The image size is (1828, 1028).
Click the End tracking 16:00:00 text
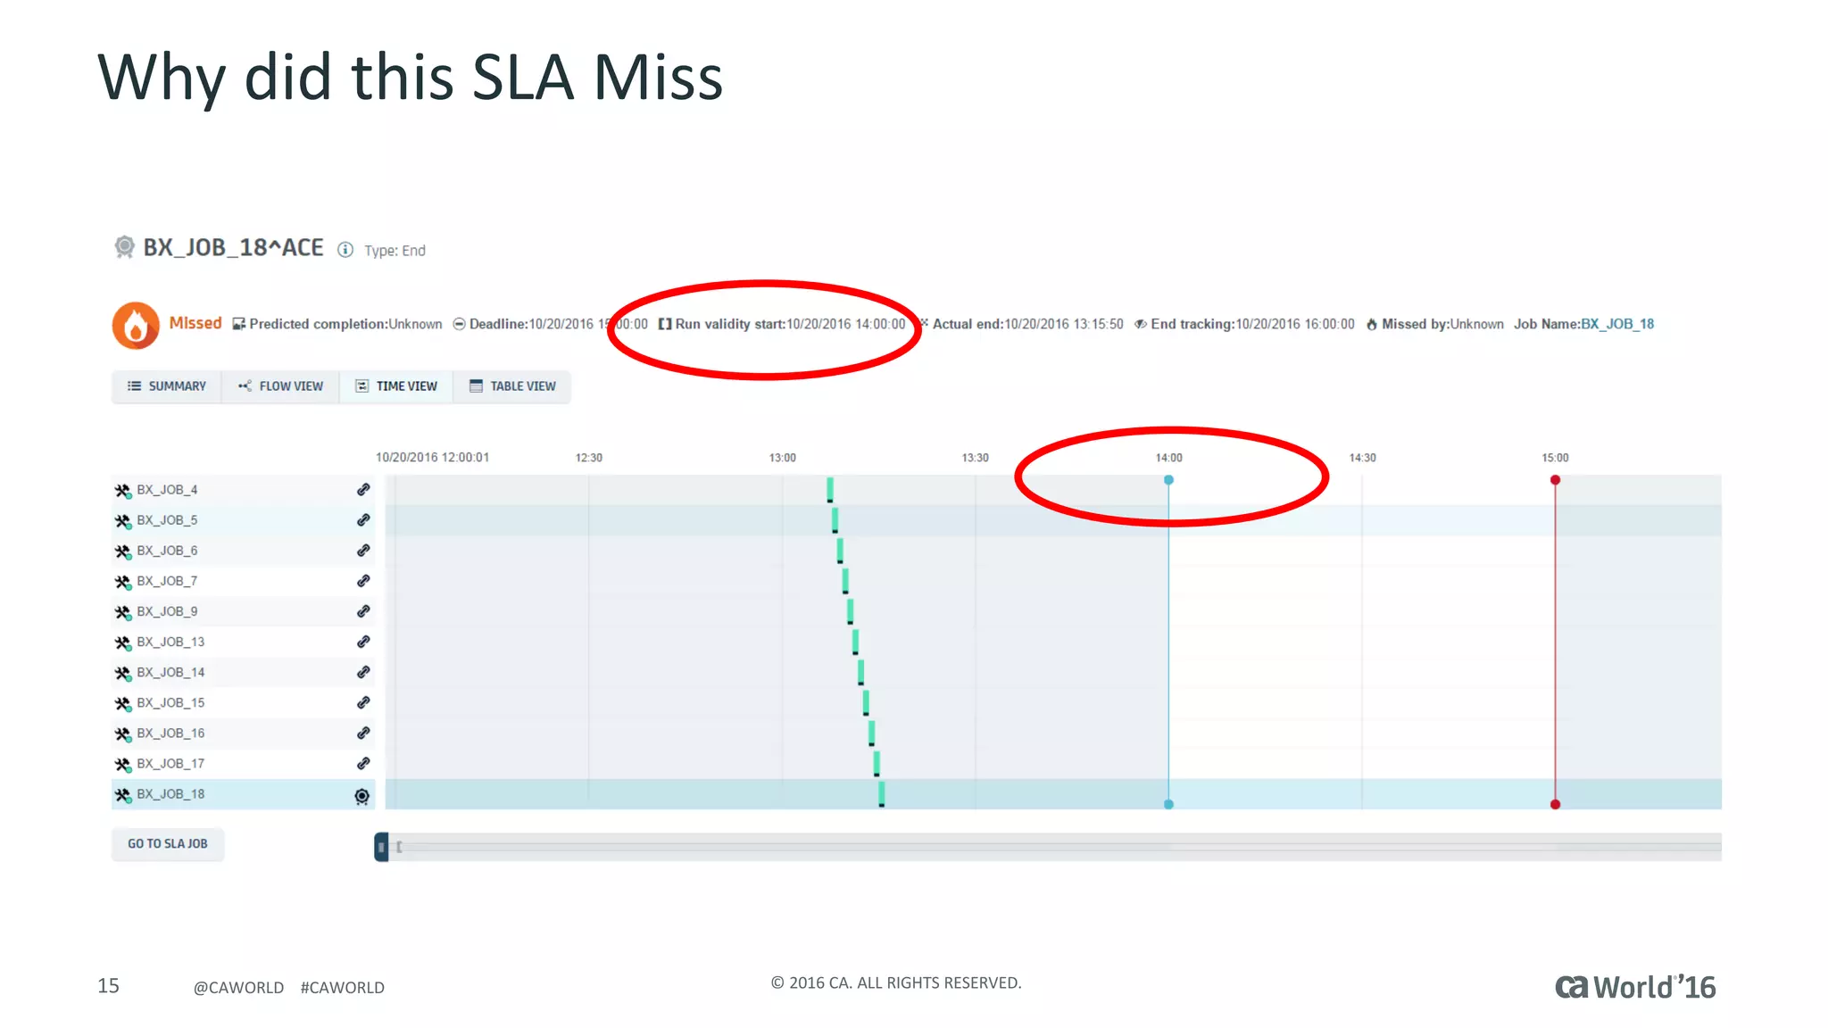(x=1252, y=324)
